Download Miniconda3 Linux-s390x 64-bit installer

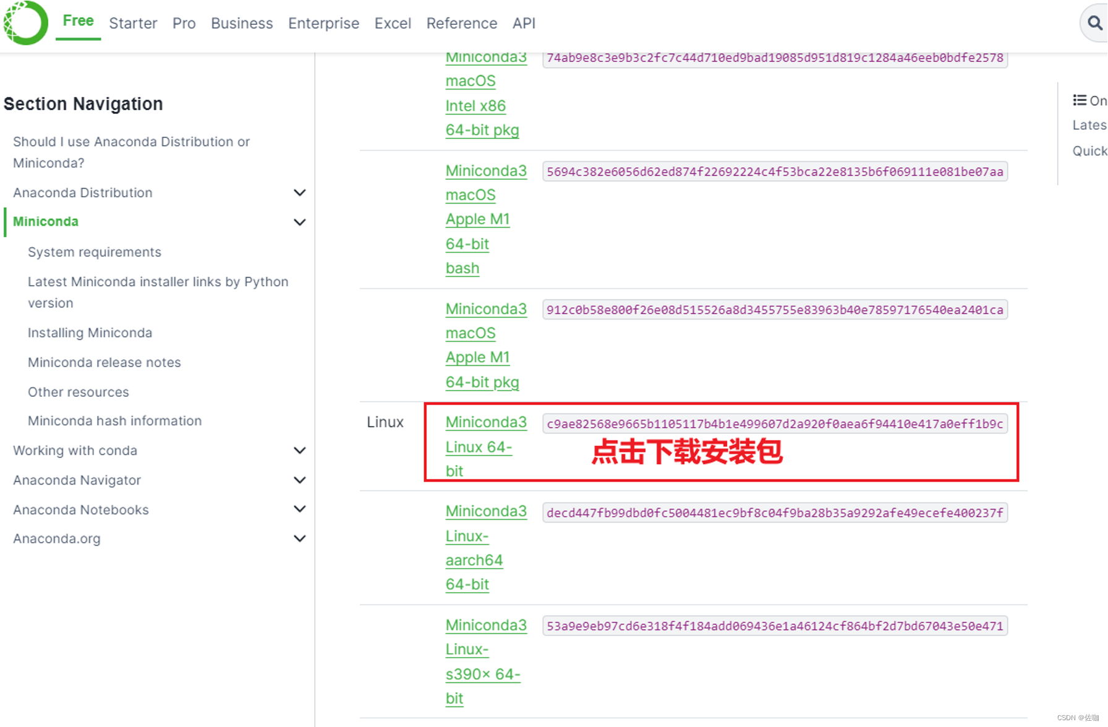[486, 661]
